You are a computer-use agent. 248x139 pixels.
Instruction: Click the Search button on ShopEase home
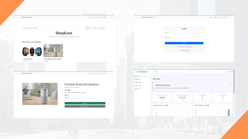(x=88, y=28)
